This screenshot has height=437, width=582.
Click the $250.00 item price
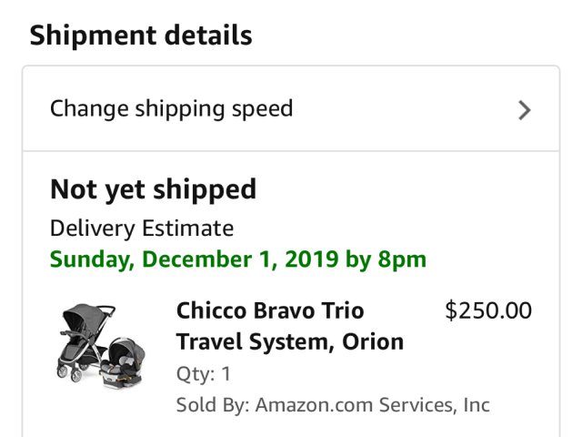pyautogui.click(x=487, y=311)
